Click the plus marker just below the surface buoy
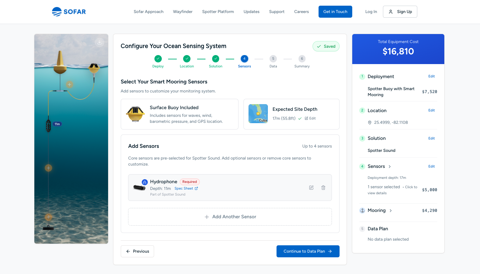 (x=69, y=84)
